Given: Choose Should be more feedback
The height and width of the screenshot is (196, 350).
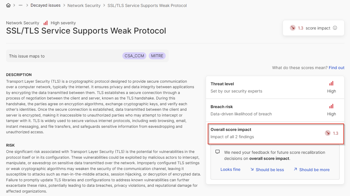Looking at the screenshot, I should [x=312, y=170].
